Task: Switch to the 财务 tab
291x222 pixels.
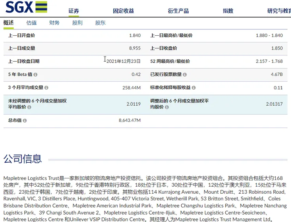Action: (x=54, y=23)
